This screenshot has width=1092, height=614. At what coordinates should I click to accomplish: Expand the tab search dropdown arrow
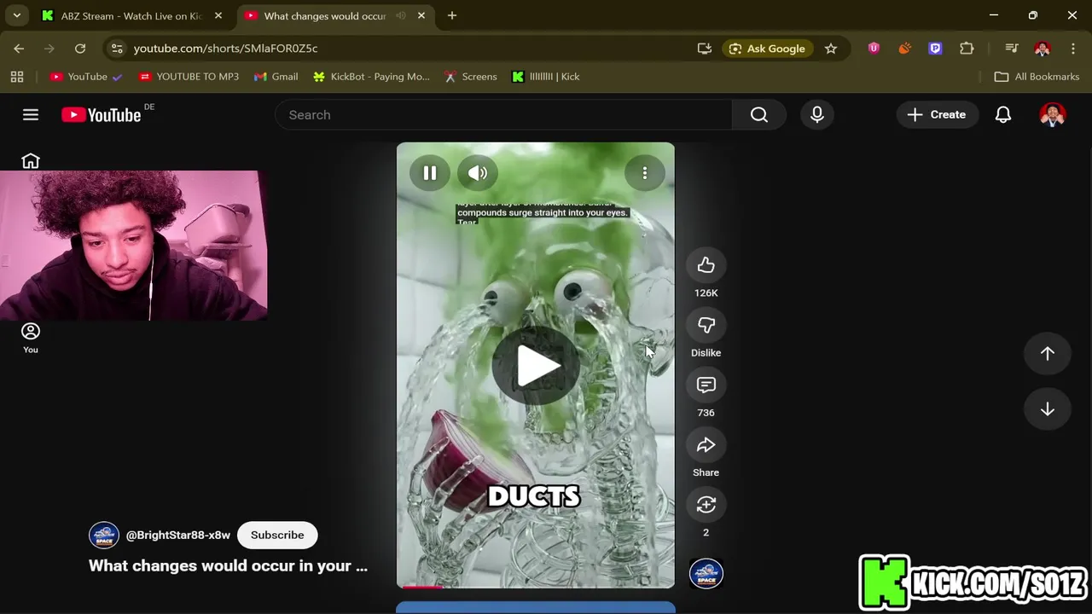(x=16, y=15)
